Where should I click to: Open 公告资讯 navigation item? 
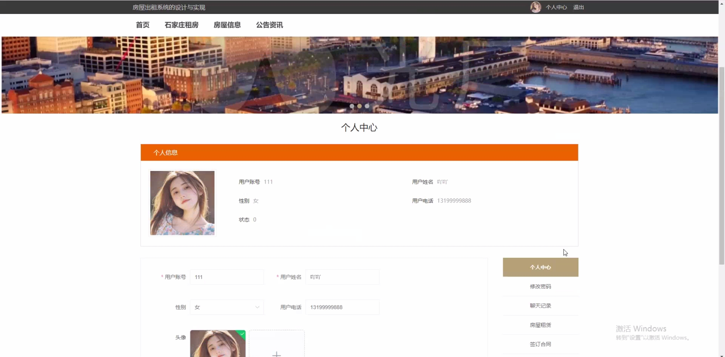(x=270, y=25)
